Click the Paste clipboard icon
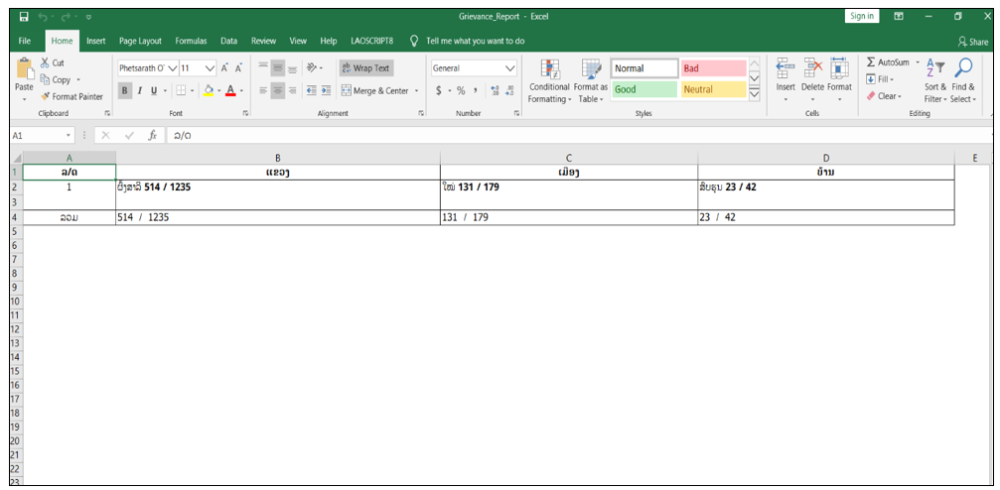This screenshot has height=490, width=1000. [25, 69]
